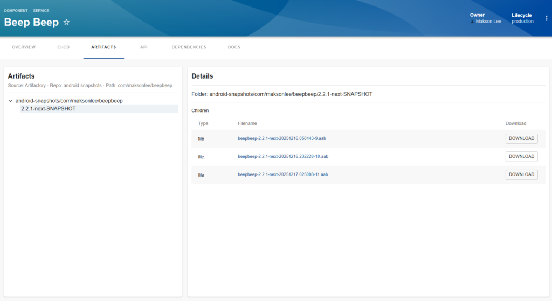
Task: Star Beep Beep as a favorite
Action: (67, 22)
